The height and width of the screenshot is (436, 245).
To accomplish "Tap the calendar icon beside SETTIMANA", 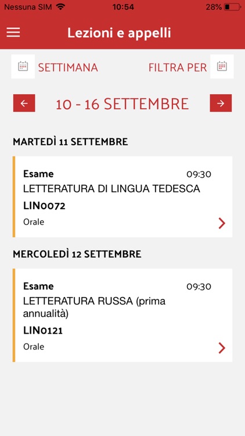I will (23, 66).
